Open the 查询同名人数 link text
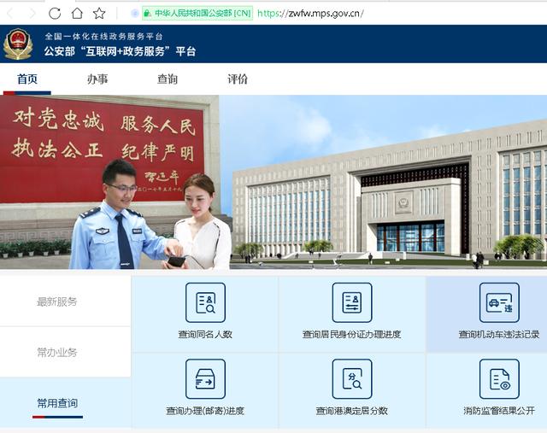The image size is (547, 433). pyautogui.click(x=205, y=334)
